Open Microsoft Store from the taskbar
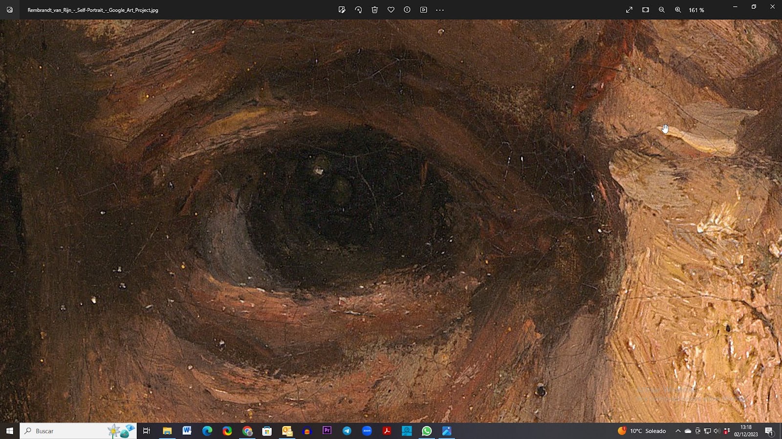 tap(267, 431)
